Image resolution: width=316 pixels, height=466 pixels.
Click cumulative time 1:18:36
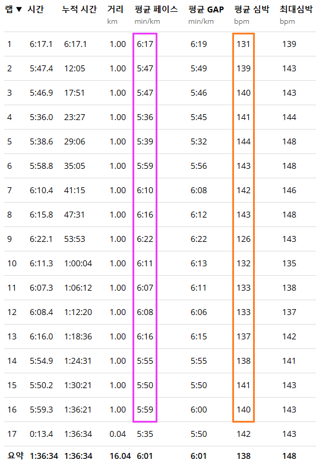pyautogui.click(x=78, y=336)
